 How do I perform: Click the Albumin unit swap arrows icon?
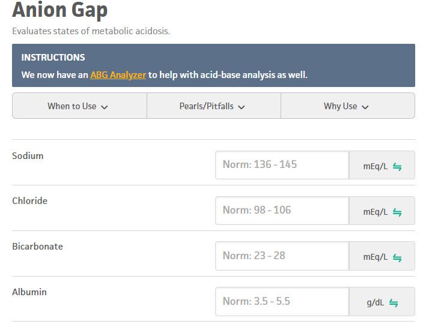[x=394, y=303]
